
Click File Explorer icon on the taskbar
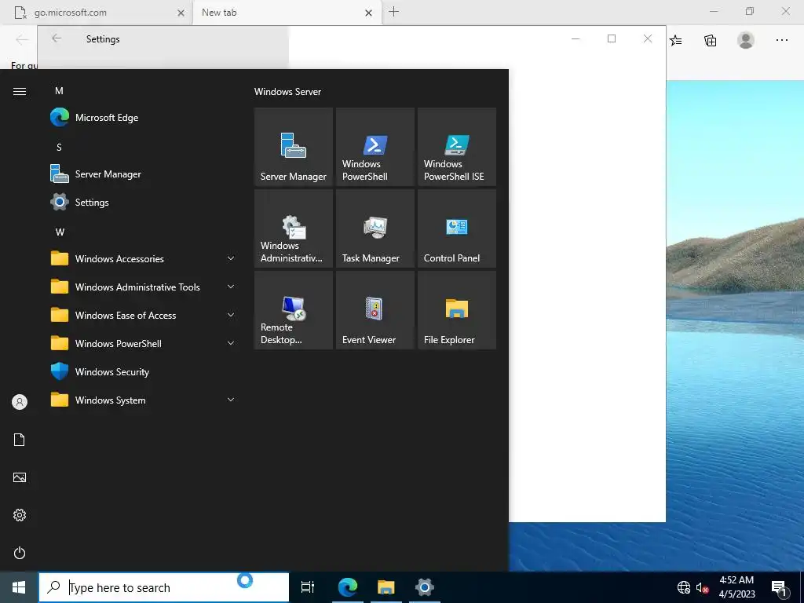coord(386,587)
